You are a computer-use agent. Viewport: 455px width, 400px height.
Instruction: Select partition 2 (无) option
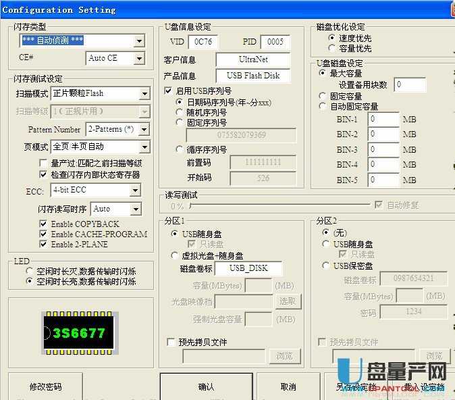(325, 232)
